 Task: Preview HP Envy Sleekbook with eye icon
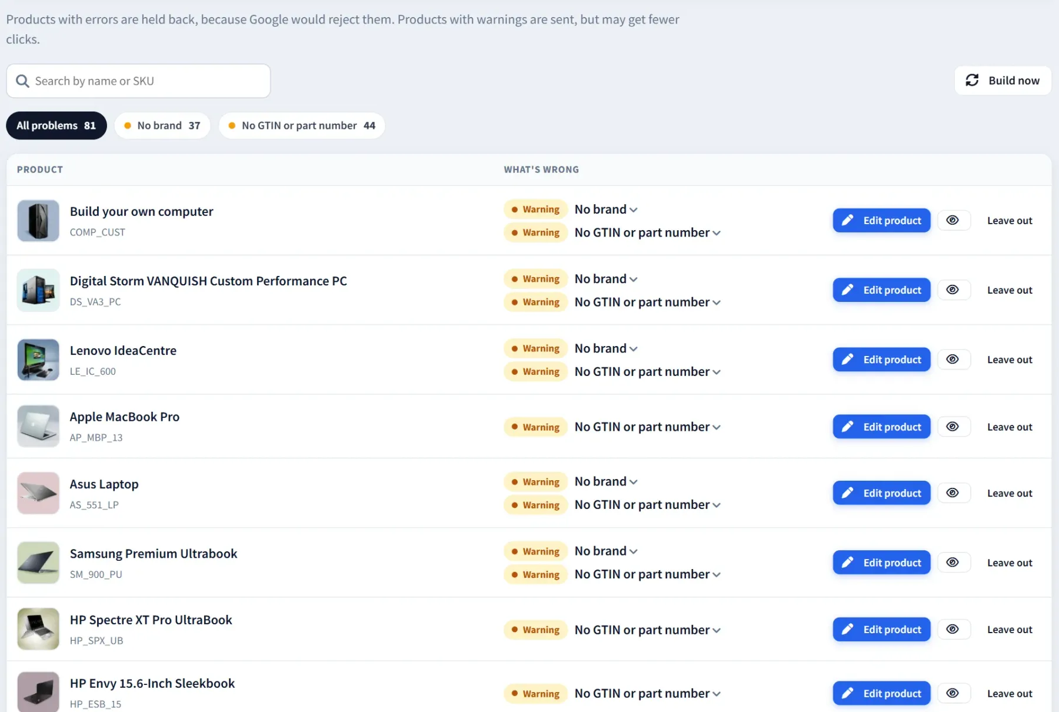coord(953,693)
